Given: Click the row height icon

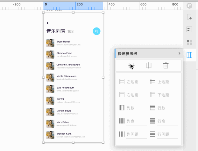Looking at the screenshot, I should pyautogui.click(x=153, y=121).
